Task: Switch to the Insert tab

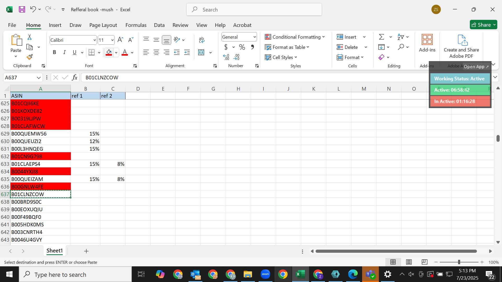Action: pos(55,25)
